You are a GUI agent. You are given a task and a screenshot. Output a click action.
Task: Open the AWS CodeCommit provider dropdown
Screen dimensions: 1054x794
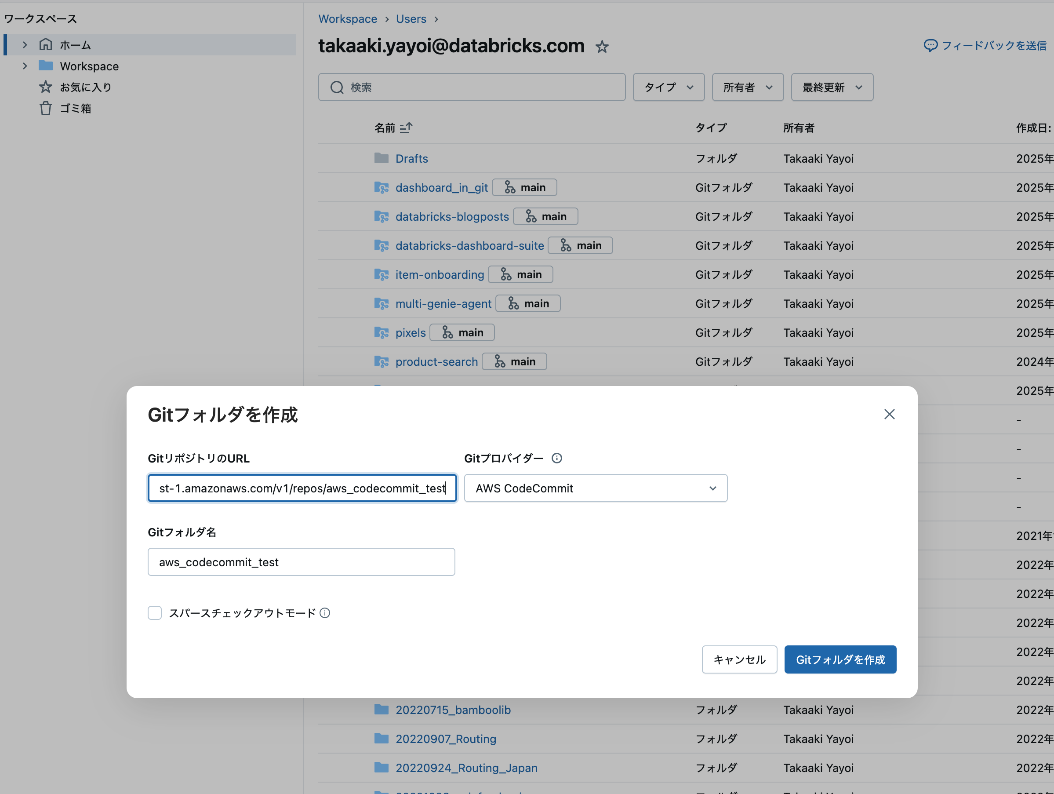(596, 488)
